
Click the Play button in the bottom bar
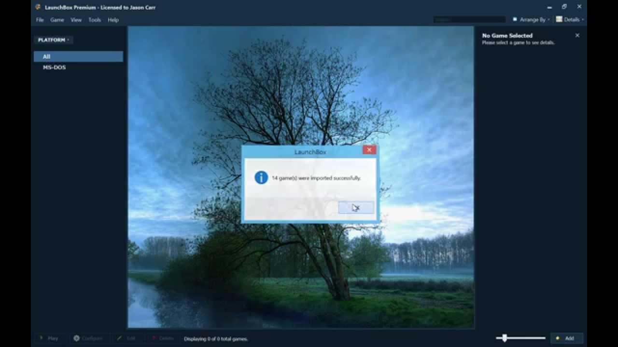49,338
